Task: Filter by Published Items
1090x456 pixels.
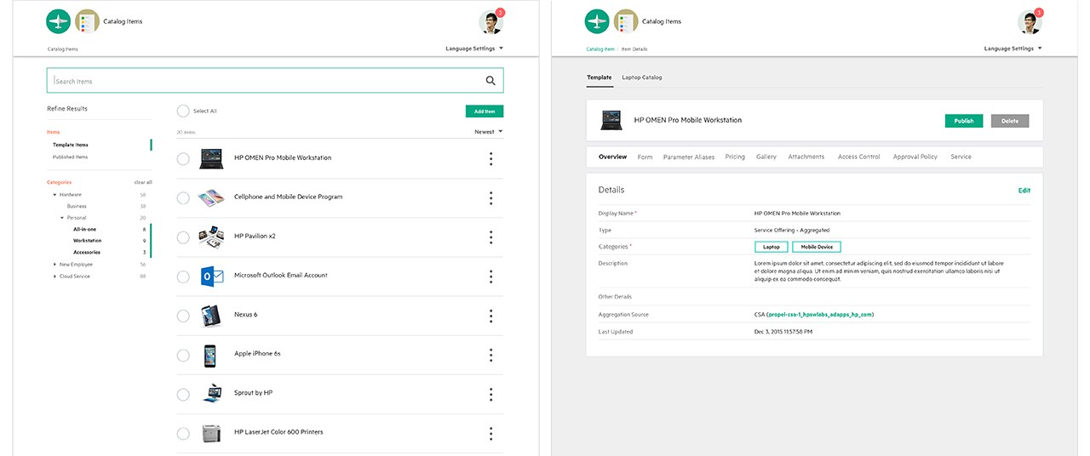Action: [x=70, y=157]
